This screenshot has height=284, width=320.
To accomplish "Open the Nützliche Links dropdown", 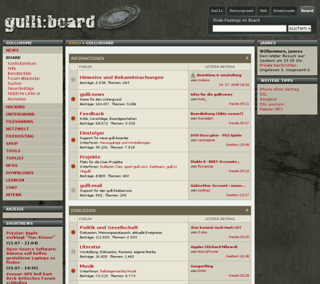I will tap(38, 94).
